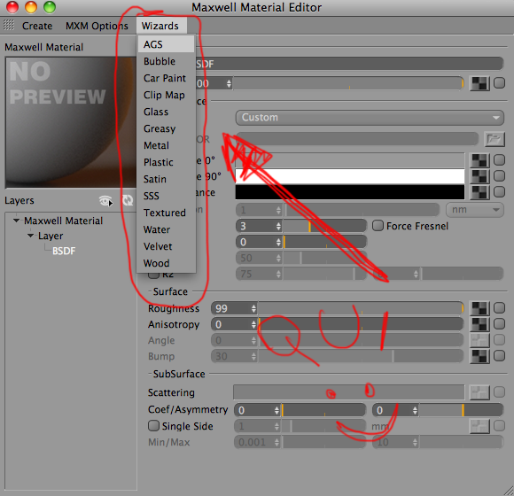The image size is (514, 496).
Task: Enable texture checkbox for Anisotropy row
Action: coord(499,323)
